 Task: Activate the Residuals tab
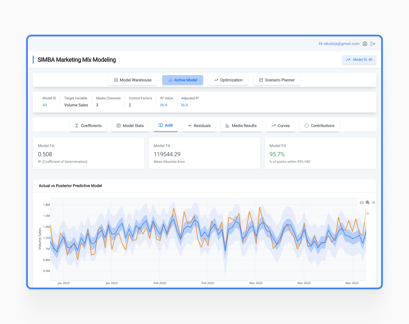[199, 126]
